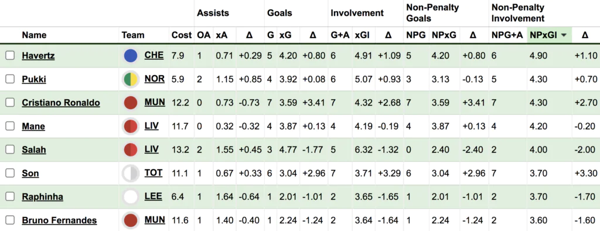600x231 pixels.
Task: Click Liverpool badge in Mane row
Action: 131,127
